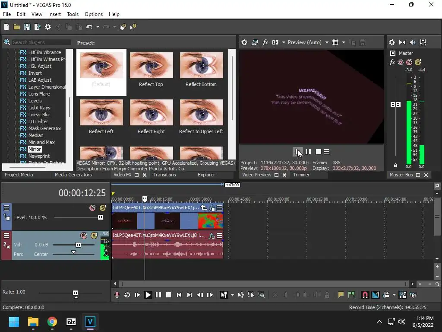The width and height of the screenshot is (442, 332).
Task: Open Master Bus audio properties gear
Action: pos(392,42)
